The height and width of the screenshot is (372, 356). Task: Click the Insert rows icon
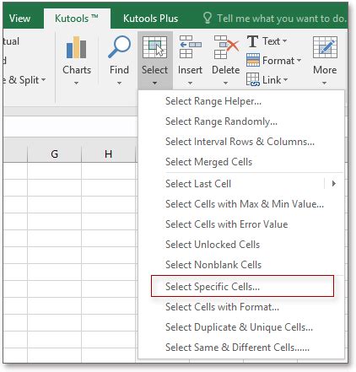[x=191, y=46]
